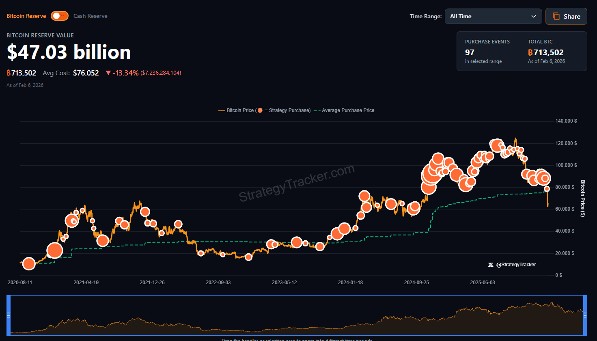Click the red down-triangle beside -13.34%
This screenshot has width=597, height=341.
(x=108, y=73)
